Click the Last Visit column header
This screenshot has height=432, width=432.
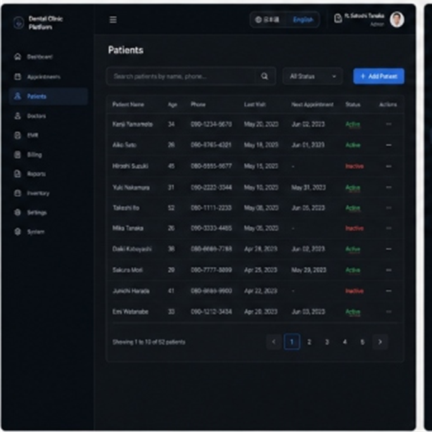255,105
